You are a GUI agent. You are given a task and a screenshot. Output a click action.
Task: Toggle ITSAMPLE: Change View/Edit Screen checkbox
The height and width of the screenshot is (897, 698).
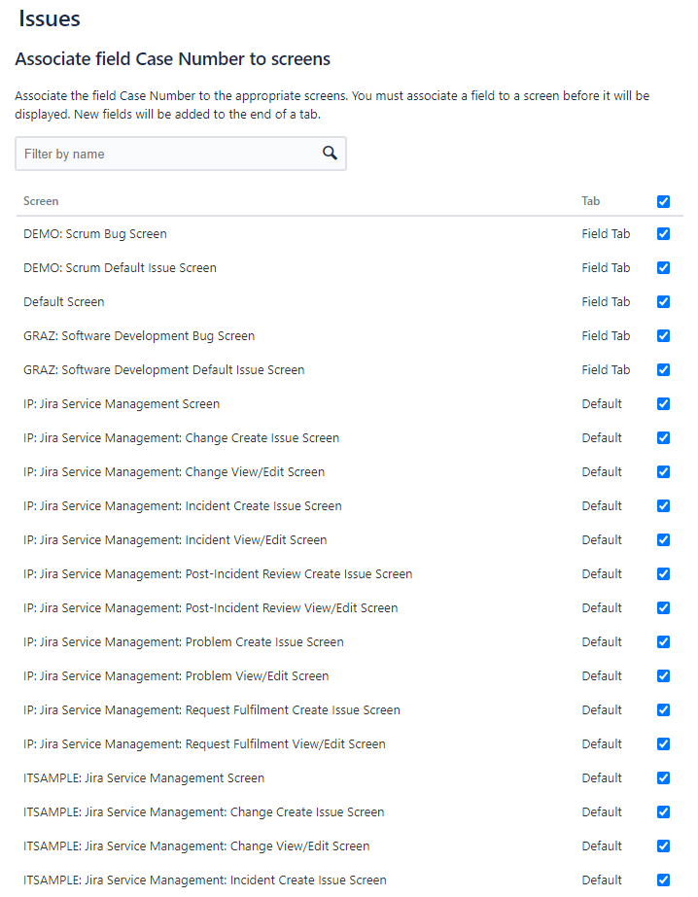click(x=663, y=846)
